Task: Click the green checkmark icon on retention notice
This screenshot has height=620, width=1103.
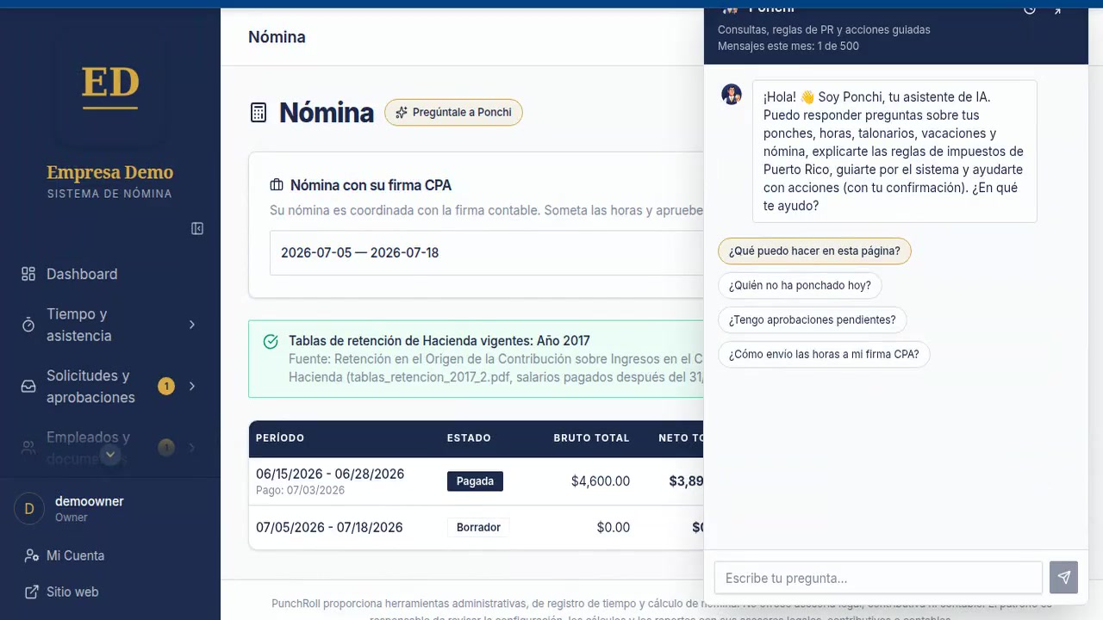Action: pos(271,342)
